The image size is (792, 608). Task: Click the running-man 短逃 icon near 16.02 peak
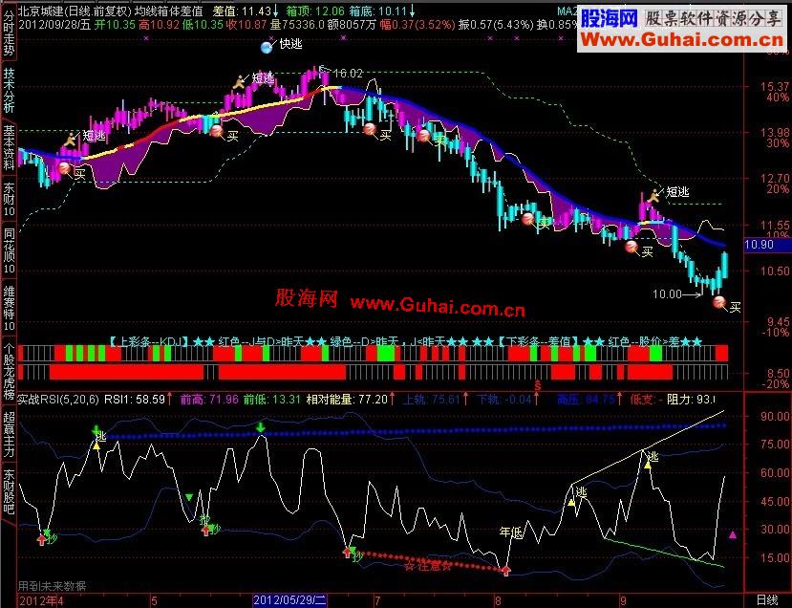point(240,81)
